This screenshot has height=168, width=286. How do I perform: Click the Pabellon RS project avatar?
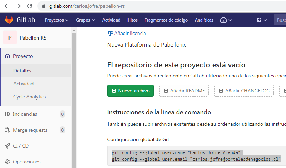pos(10,37)
